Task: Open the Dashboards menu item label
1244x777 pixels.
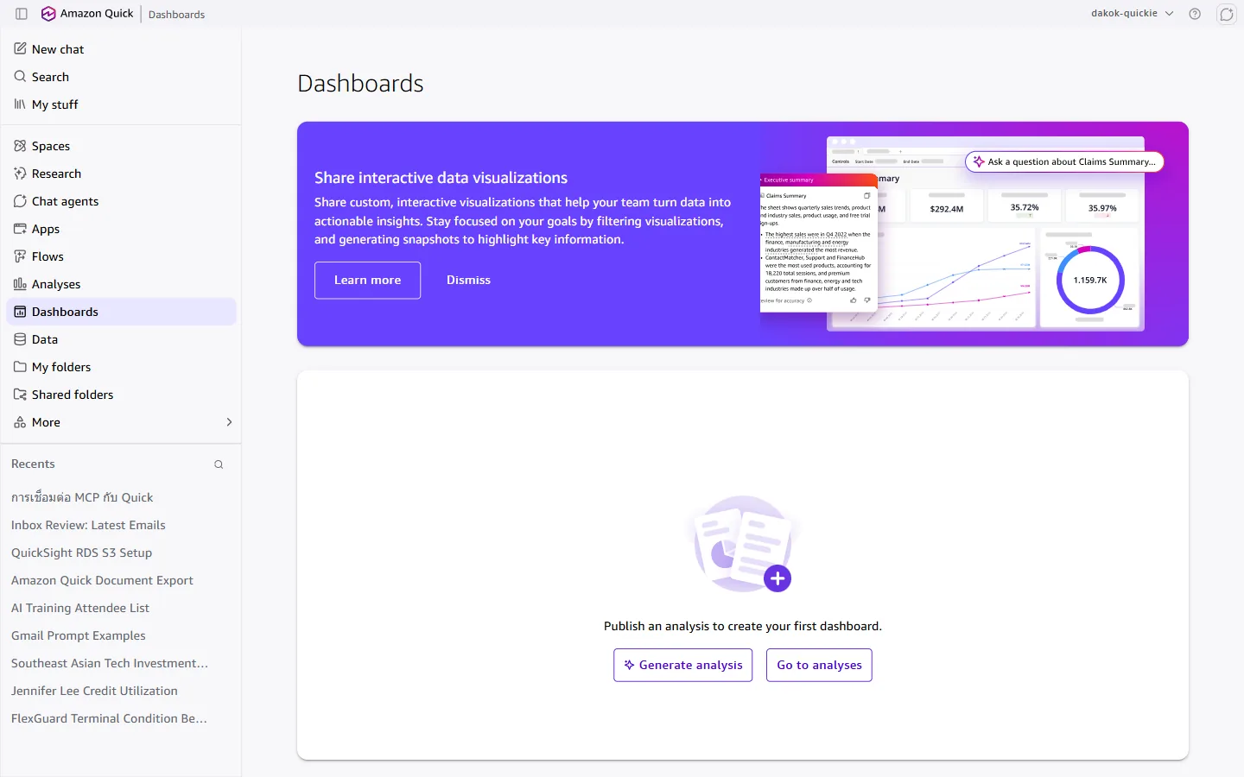Action: [x=65, y=312]
